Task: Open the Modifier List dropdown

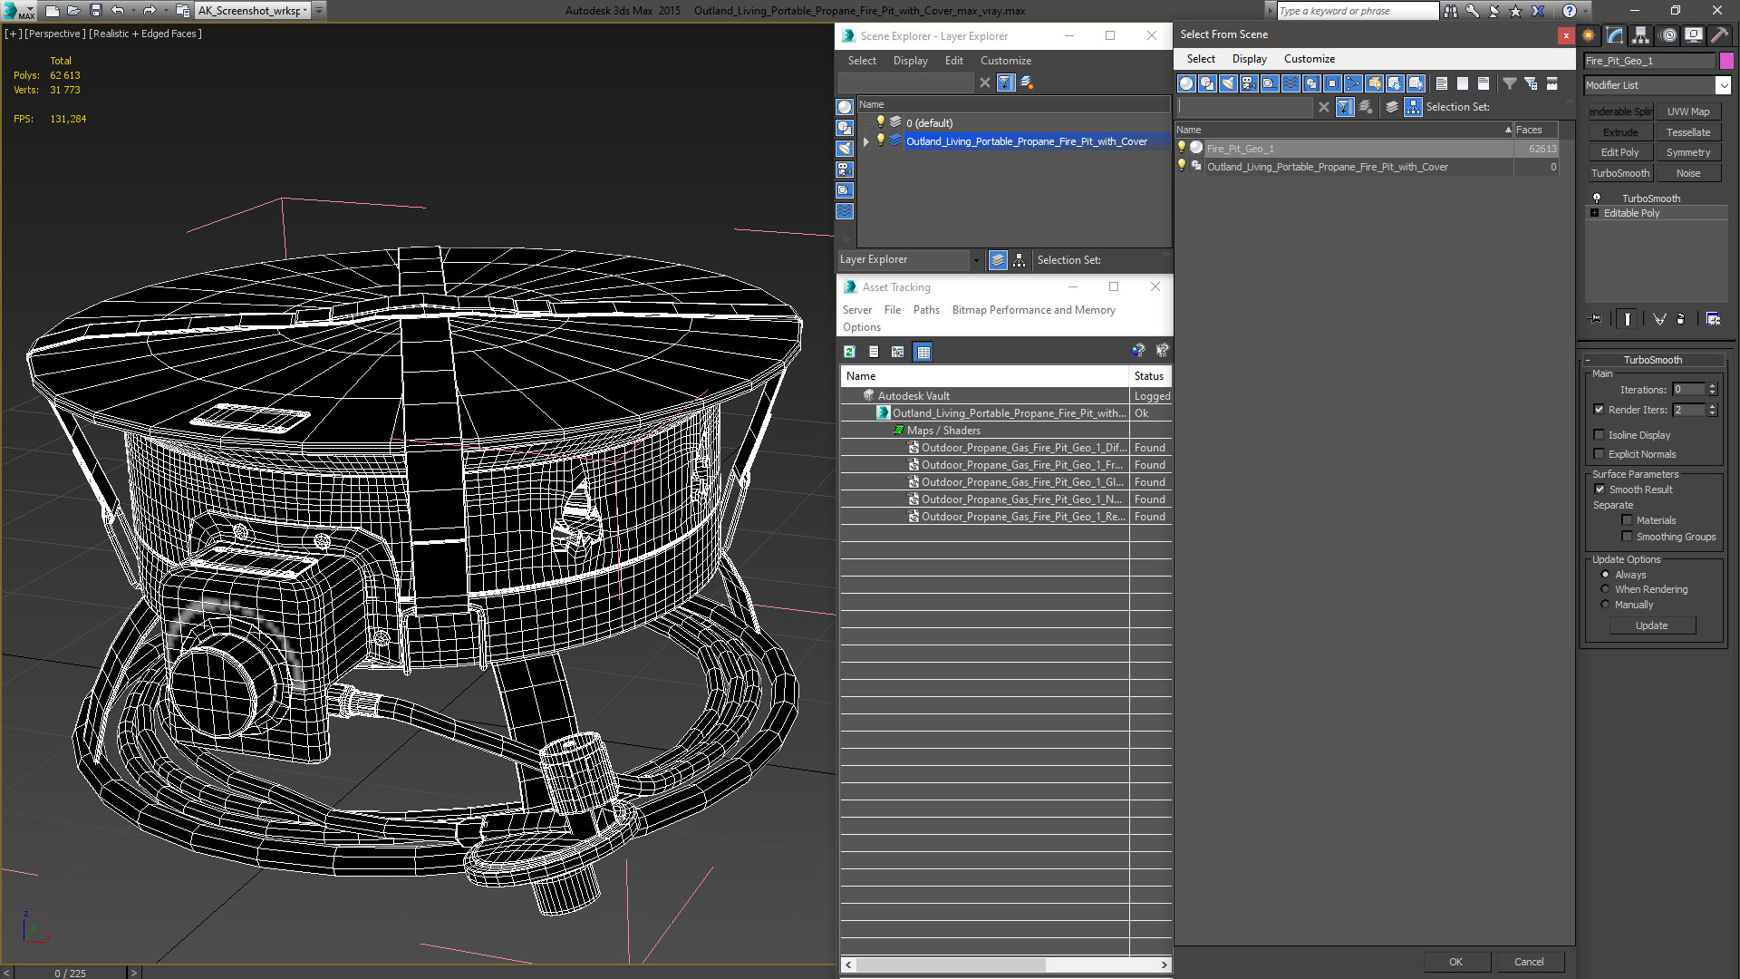Action: tap(1723, 85)
